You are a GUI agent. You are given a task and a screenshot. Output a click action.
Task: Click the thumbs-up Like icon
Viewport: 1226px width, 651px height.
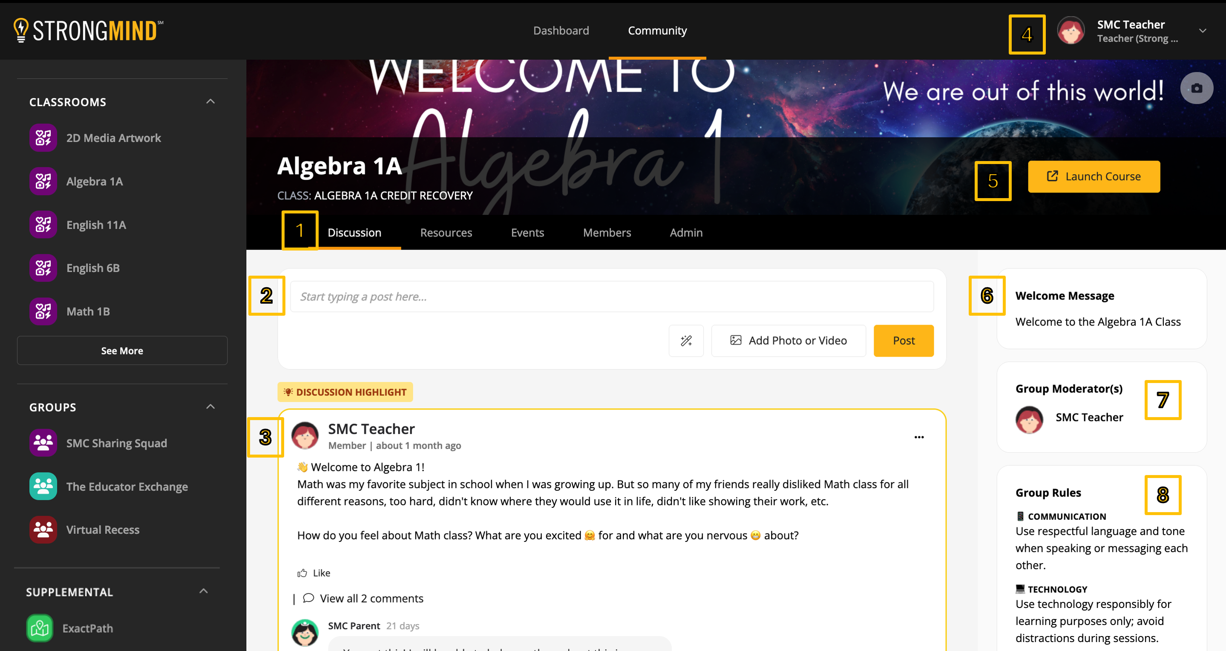pos(302,573)
